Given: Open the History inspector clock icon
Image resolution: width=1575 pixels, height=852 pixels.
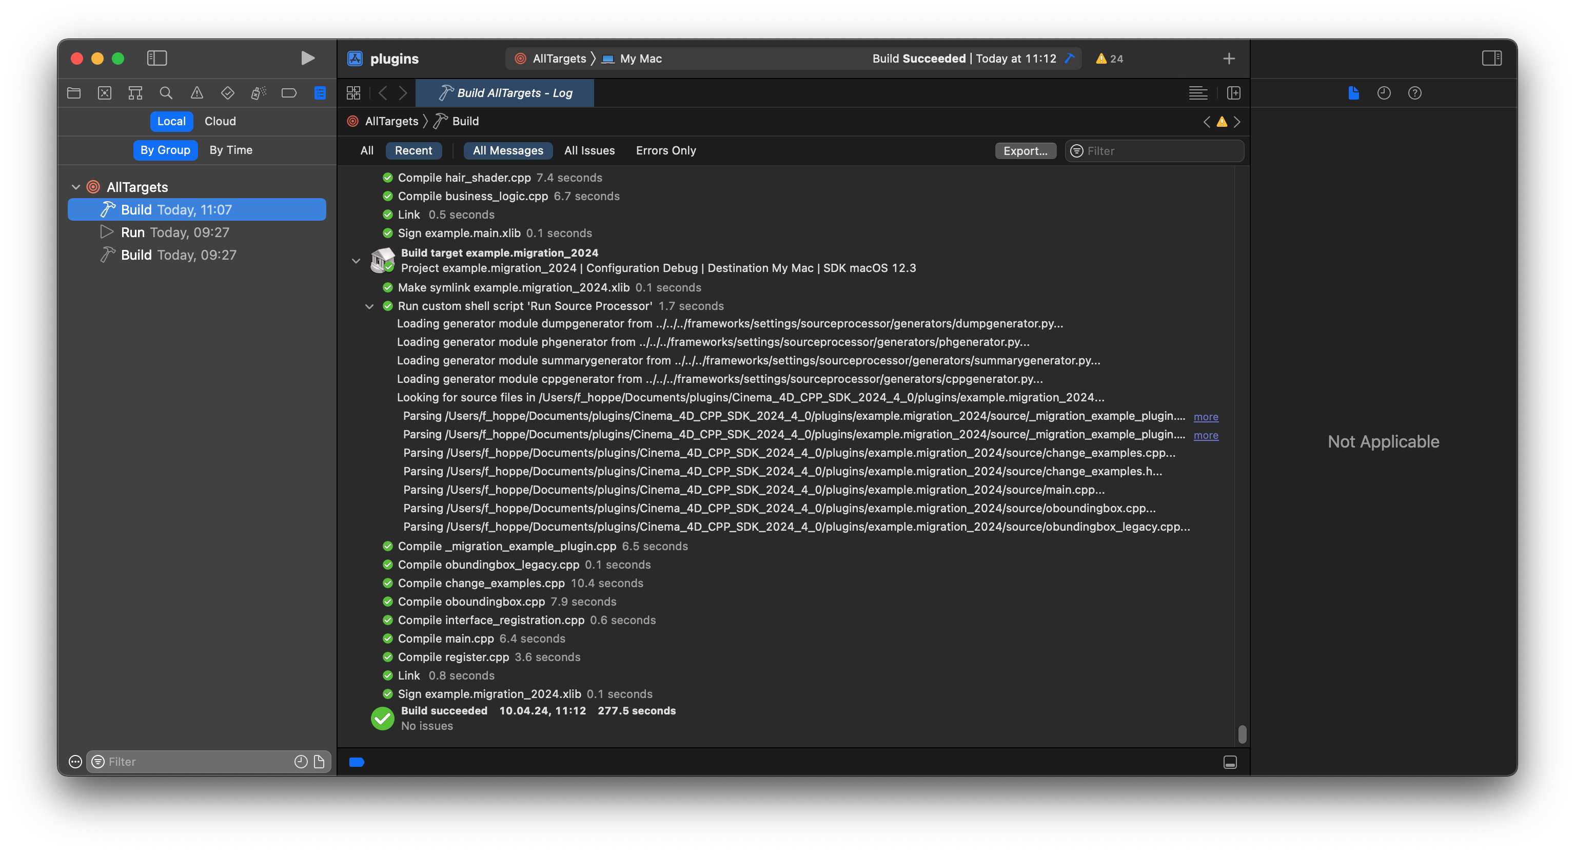Looking at the screenshot, I should click(x=1384, y=93).
